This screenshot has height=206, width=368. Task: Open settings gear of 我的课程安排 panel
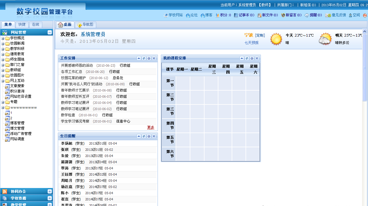coord(252,58)
